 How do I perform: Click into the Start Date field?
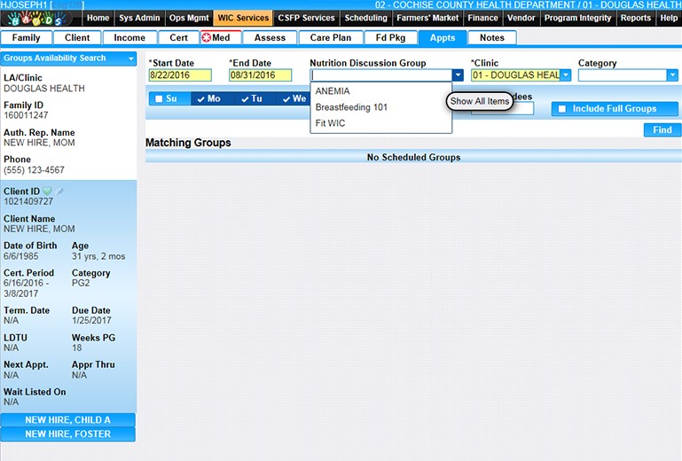click(x=179, y=75)
